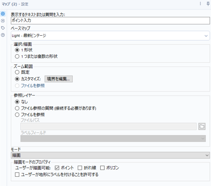Open the モード dropdown set to 描画

click(x=110, y=155)
